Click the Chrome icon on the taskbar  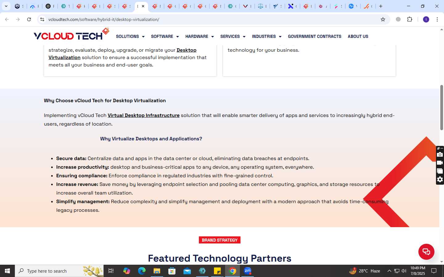(233, 271)
